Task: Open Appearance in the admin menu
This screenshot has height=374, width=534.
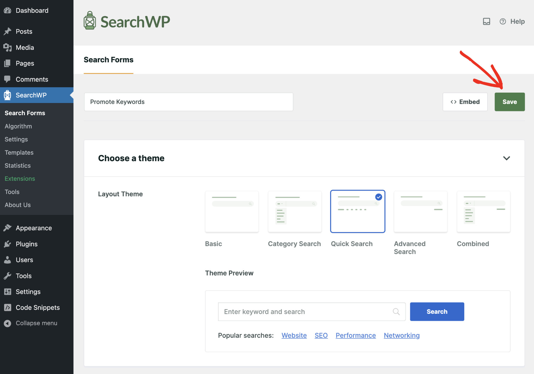Action: click(x=34, y=228)
